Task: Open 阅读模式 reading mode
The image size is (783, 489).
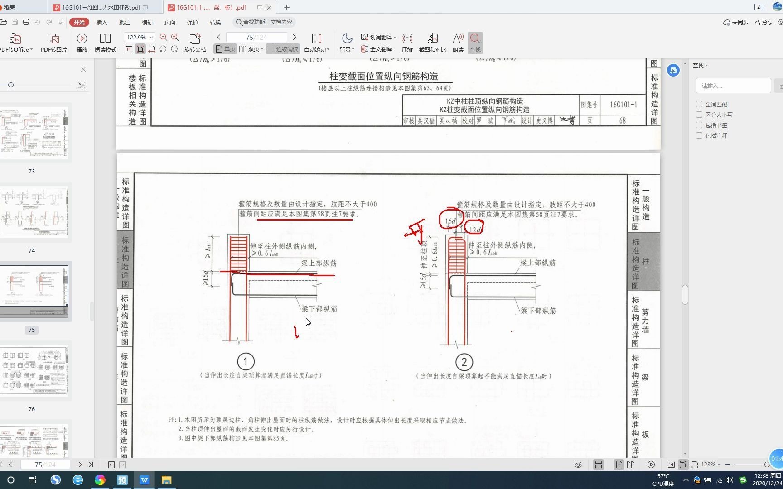Action: [105, 43]
